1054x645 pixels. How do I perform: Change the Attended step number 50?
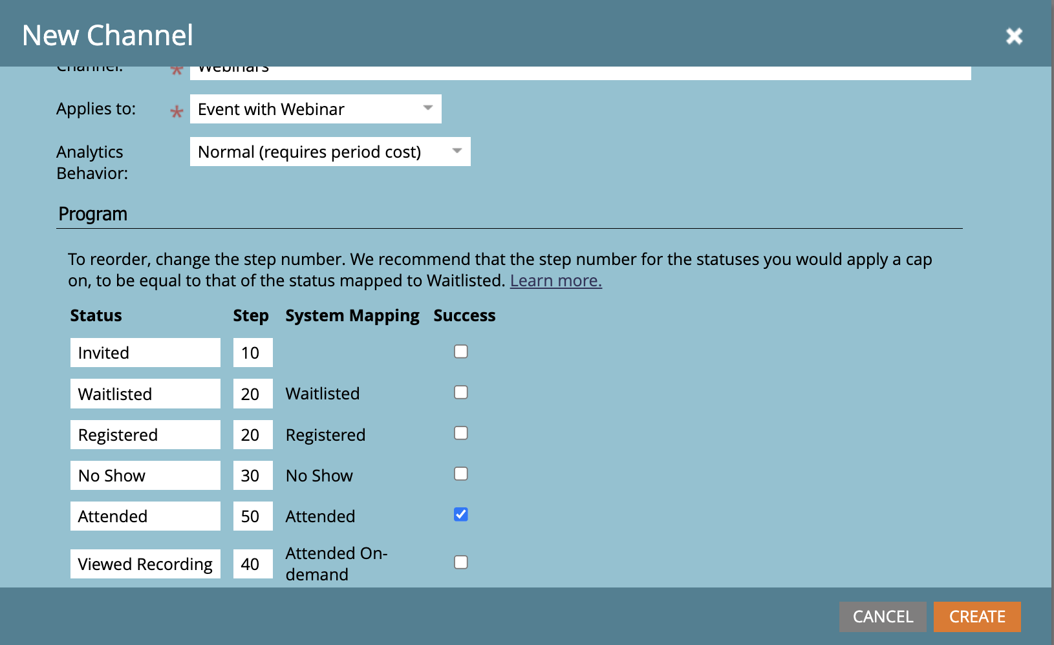[x=252, y=516]
